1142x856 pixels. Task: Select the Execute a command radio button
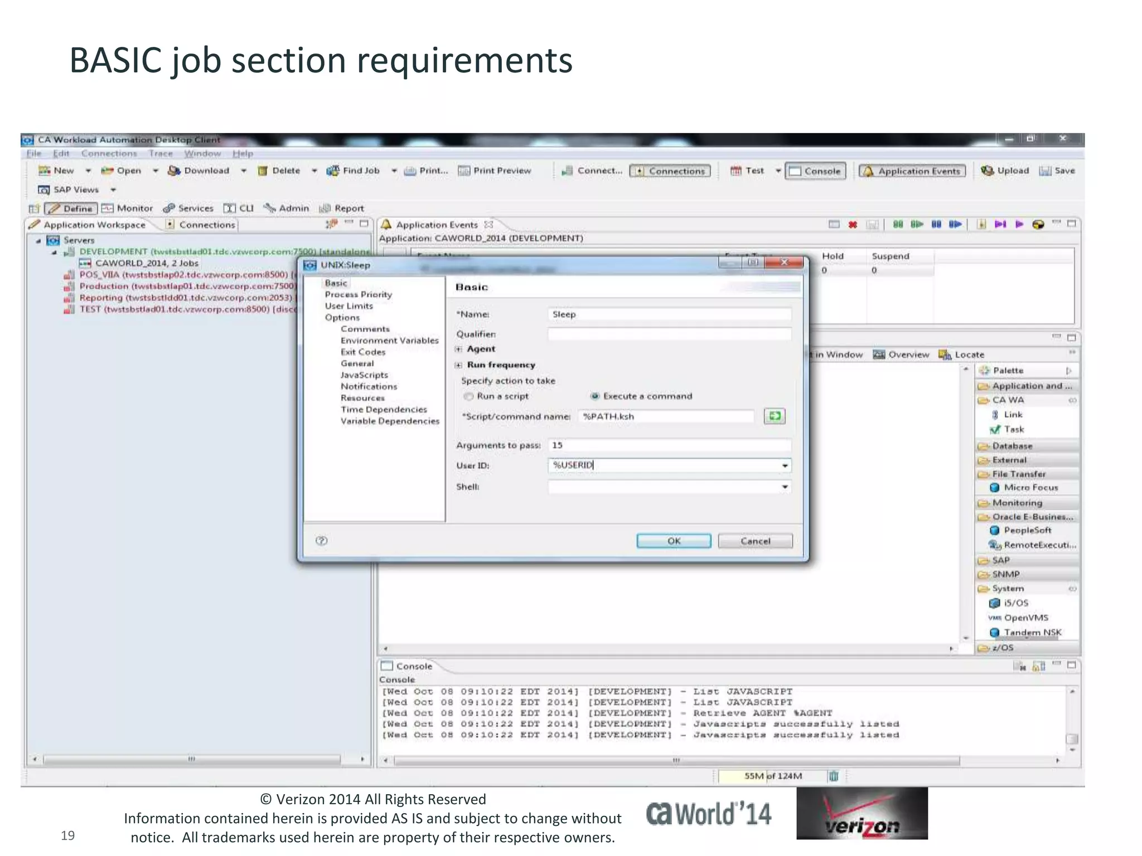click(595, 396)
